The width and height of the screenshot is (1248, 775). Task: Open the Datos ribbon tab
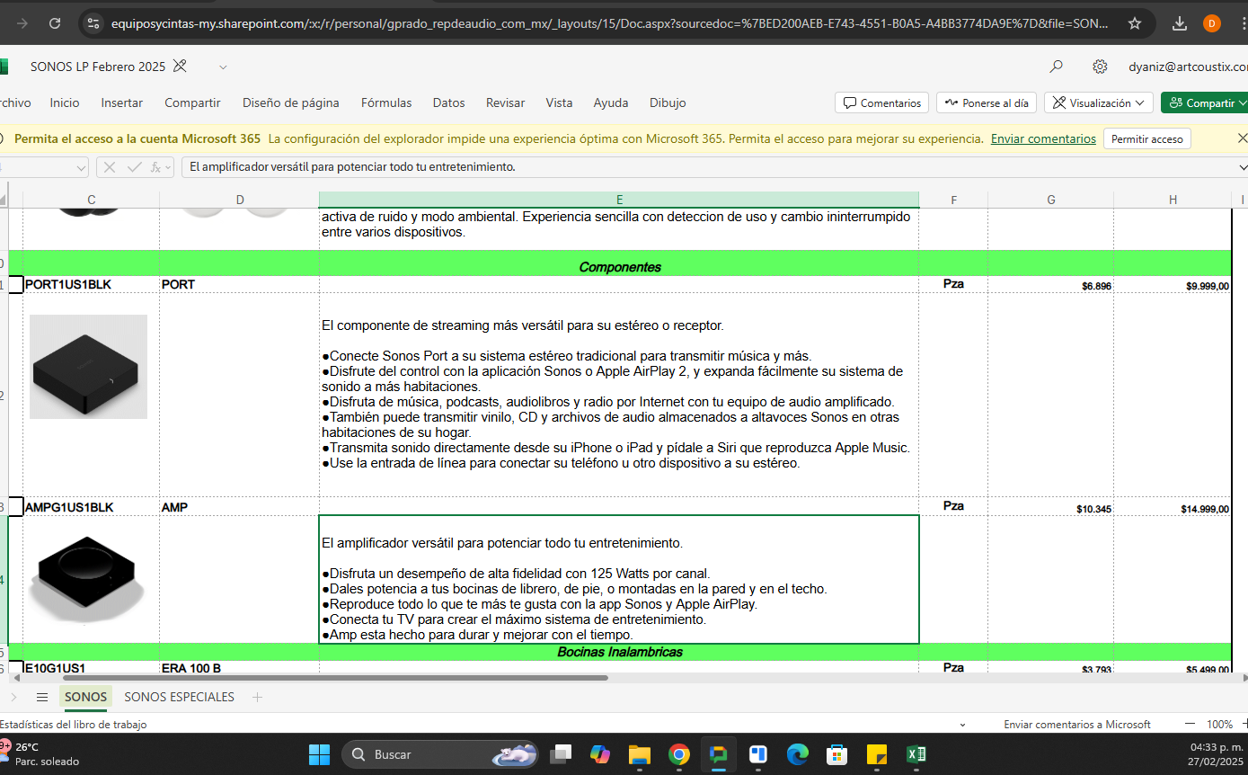(448, 102)
